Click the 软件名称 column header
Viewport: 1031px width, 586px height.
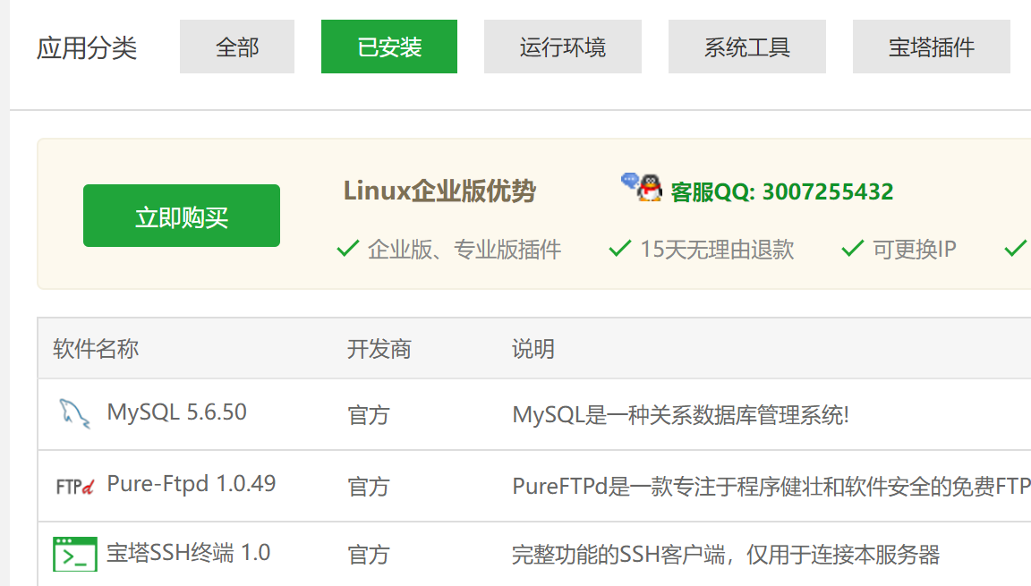[96, 348]
